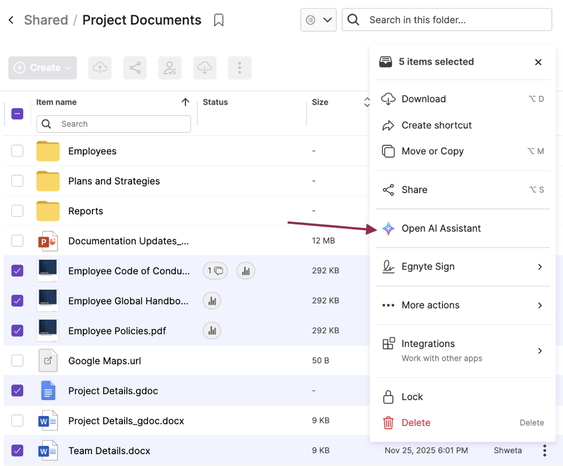This screenshot has height=466, width=563.
Task: Go back to the Shared breadcrumb
Action: (46, 20)
